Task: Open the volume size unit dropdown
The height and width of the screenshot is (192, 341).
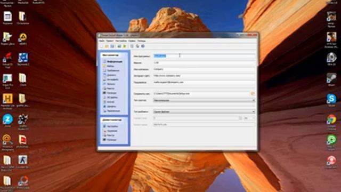Action: coord(249,118)
